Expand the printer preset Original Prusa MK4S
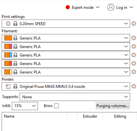Image resolution: width=137 pixels, height=131 pixels. click(x=66, y=86)
